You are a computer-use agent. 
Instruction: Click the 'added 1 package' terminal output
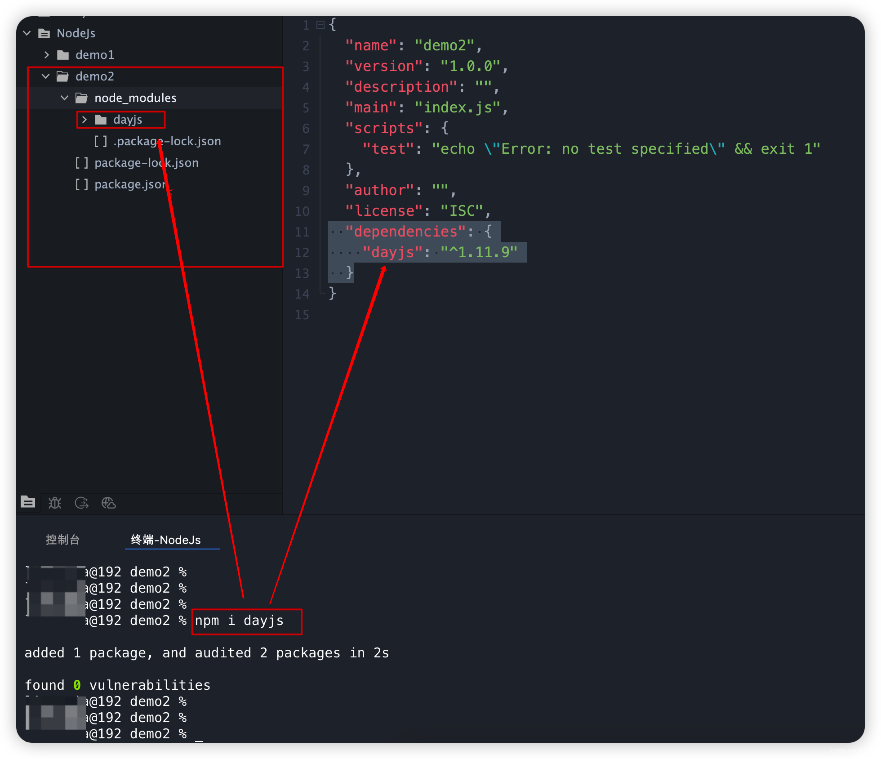click(207, 653)
